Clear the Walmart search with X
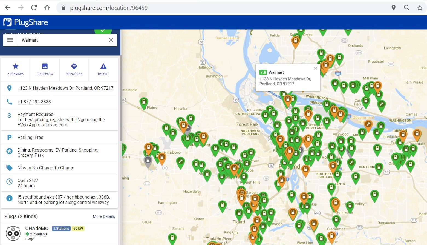 coord(111,40)
